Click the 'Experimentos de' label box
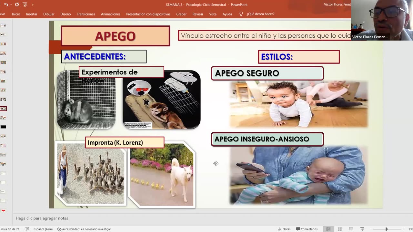 click(x=121, y=72)
